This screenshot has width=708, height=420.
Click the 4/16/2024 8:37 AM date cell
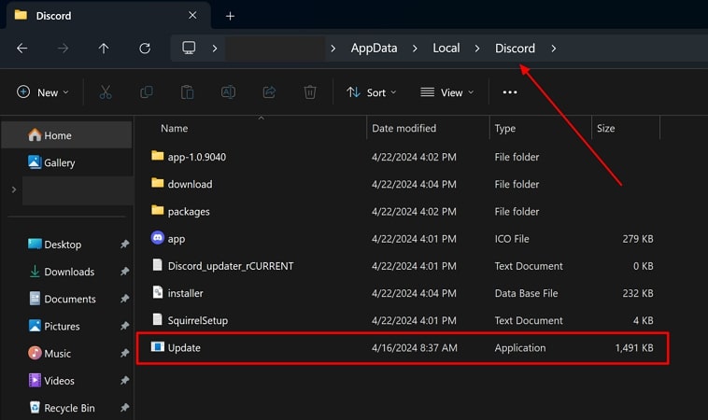tap(415, 348)
